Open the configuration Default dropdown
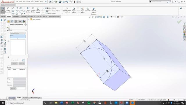 point(8,5)
